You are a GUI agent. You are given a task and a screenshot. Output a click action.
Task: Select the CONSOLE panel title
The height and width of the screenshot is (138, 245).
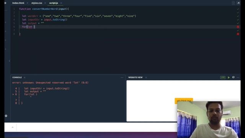[x=17, y=77]
